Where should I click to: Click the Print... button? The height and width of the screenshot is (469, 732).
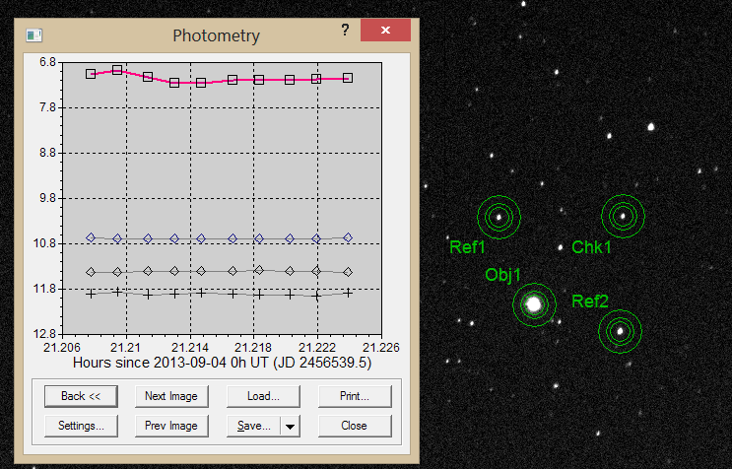354,396
